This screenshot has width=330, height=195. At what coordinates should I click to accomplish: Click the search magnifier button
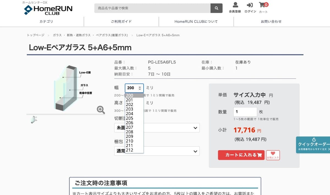click(x=216, y=8)
